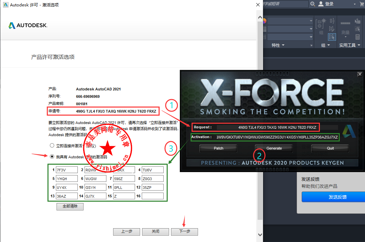Click activation code field 13 containing 36AZ
Viewport: 365px width, 242px height.
click(x=67, y=196)
